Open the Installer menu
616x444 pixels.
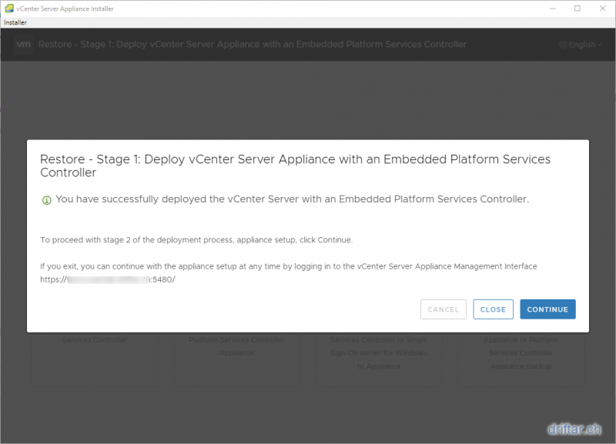pyautogui.click(x=15, y=22)
